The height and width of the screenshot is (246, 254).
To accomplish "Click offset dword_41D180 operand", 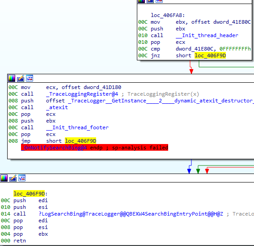I will click(91, 87).
